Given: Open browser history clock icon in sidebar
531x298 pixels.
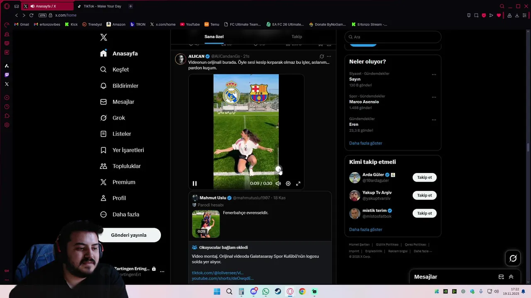Looking at the screenshot, I should click(7, 107).
